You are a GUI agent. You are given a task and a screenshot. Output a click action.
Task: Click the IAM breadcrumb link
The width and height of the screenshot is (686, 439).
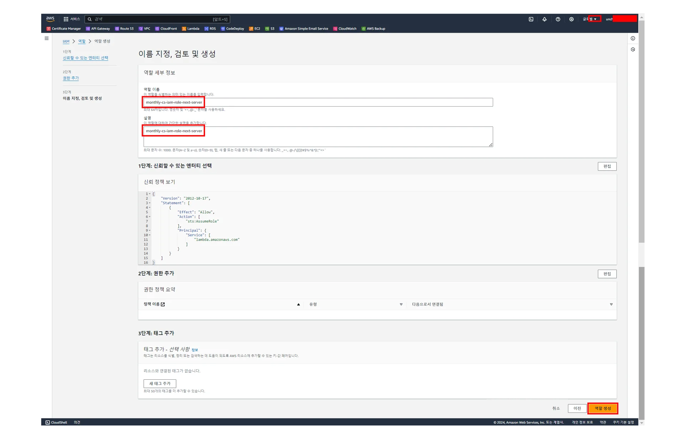[x=66, y=41]
